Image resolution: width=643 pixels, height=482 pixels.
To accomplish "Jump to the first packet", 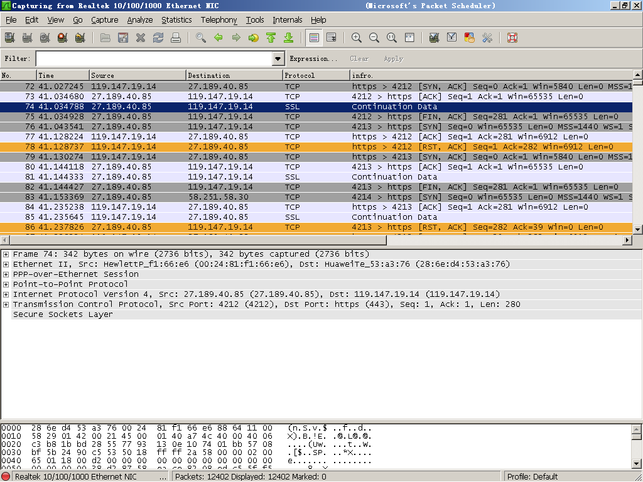I will (271, 38).
